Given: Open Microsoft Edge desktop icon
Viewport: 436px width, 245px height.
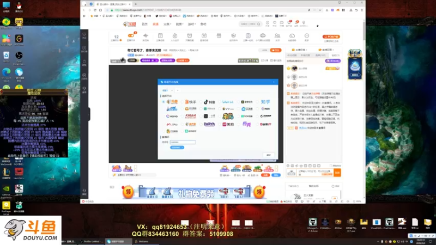Looking at the screenshot, I should tap(6, 74).
